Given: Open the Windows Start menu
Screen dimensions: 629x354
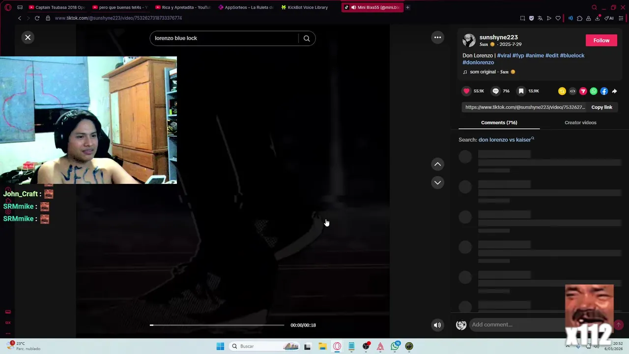Looking at the screenshot, I should [220, 346].
